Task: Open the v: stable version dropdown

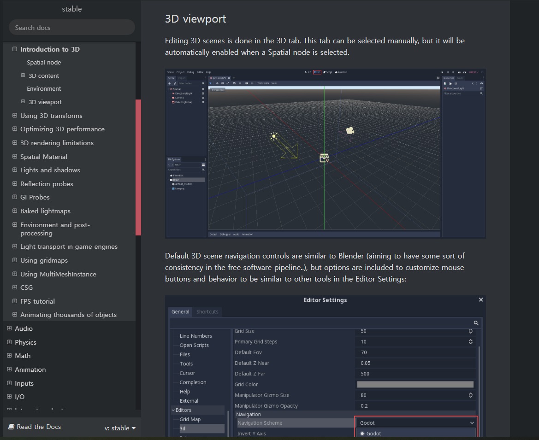Action: [x=120, y=428]
